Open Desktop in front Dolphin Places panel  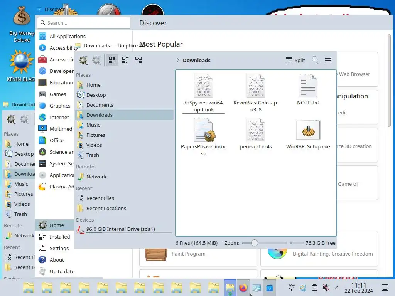(124, 95)
